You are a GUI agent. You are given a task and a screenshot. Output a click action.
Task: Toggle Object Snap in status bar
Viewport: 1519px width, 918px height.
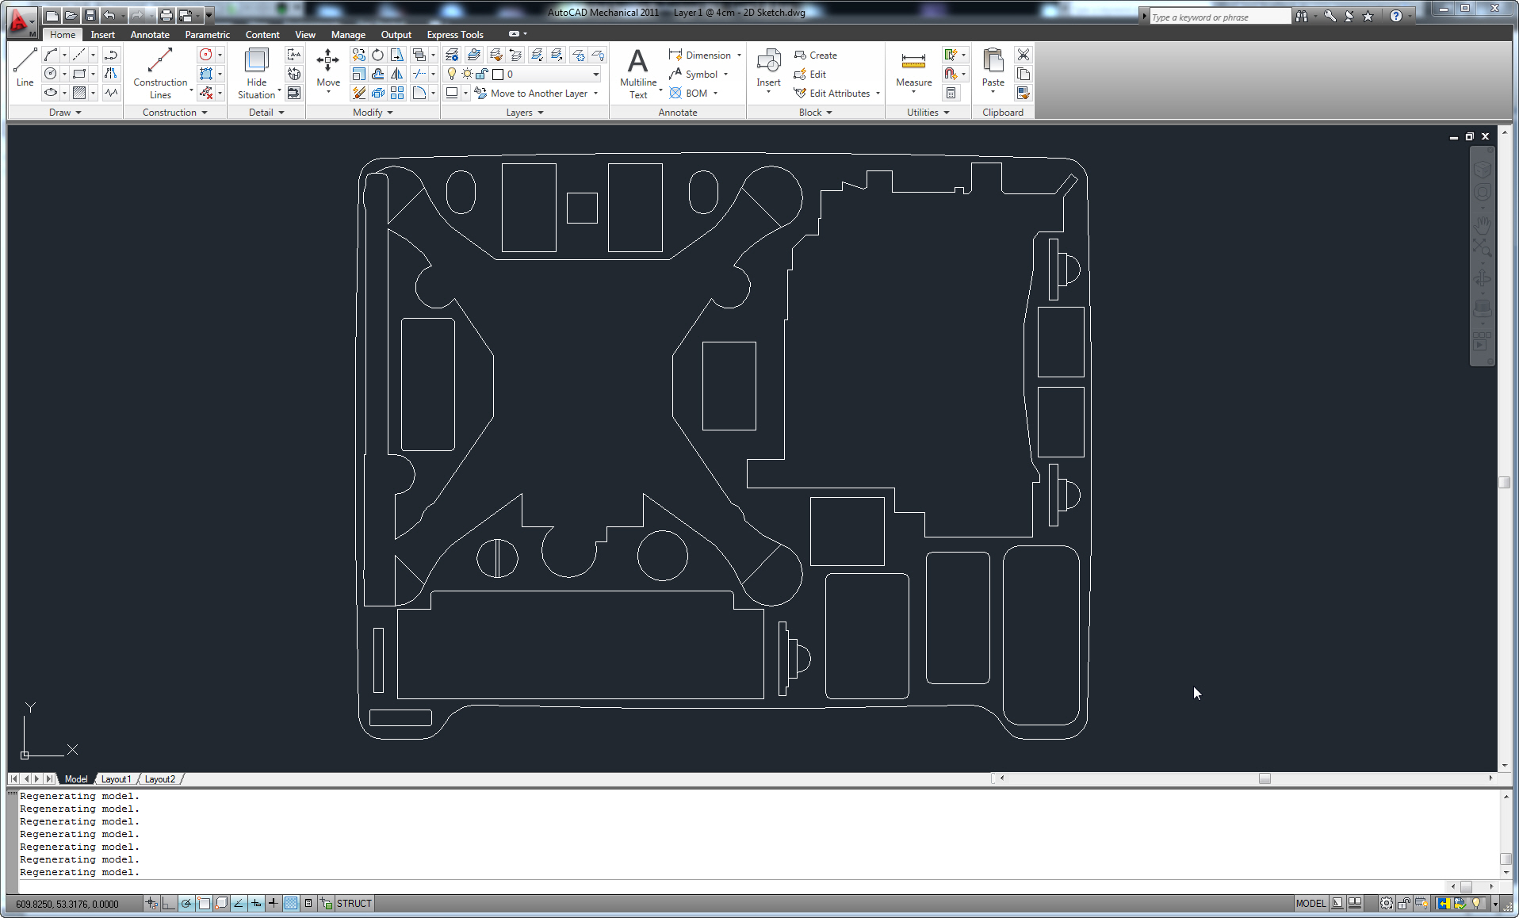pyautogui.click(x=204, y=903)
